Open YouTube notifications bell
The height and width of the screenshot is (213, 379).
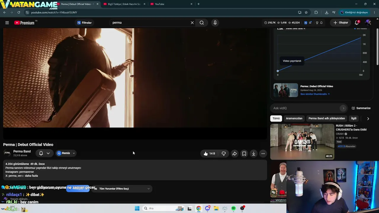point(357,23)
